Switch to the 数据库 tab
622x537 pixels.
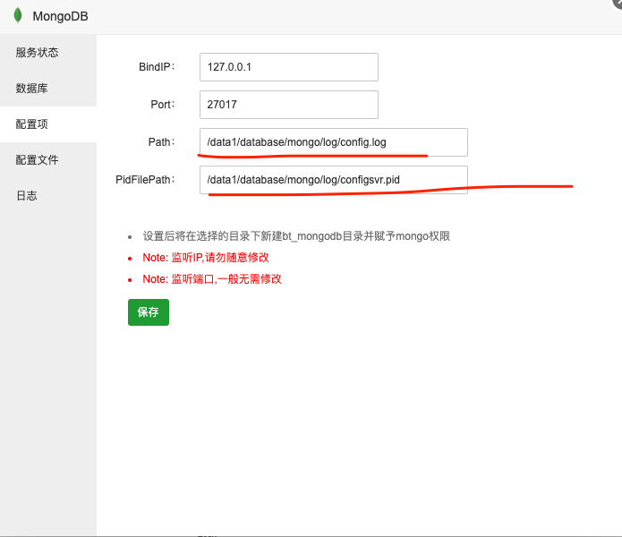click(x=48, y=88)
